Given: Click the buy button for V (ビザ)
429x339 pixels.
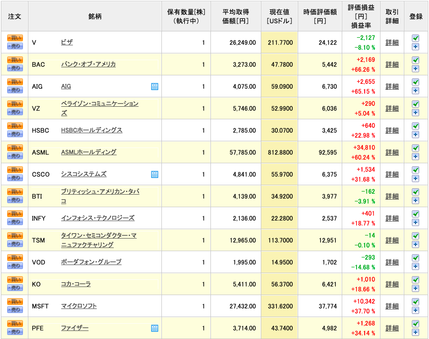Looking at the screenshot, I should (15, 38).
